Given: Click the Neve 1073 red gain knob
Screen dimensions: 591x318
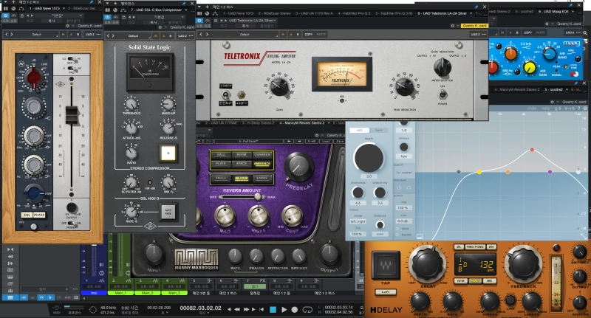Looking at the screenshot, I should pos(33,78).
